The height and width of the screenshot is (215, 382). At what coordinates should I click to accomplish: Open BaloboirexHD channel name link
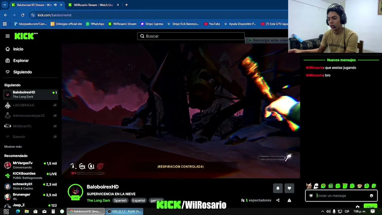pyautogui.click(x=103, y=187)
